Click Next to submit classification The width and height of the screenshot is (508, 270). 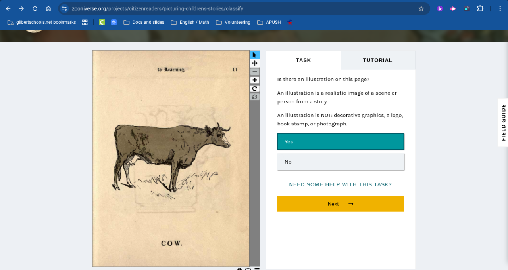[341, 204]
